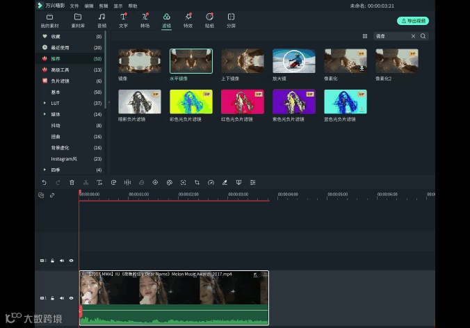
Task: Switch filter gallery to grid view icon
Action: point(365,36)
